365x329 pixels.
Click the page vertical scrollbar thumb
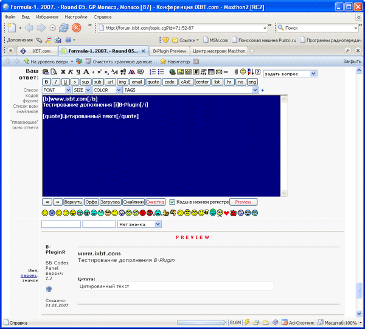coord(359,290)
